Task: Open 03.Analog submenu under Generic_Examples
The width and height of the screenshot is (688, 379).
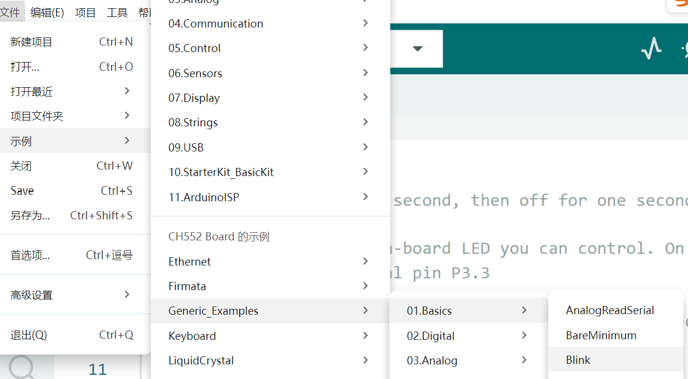Action: pyautogui.click(x=468, y=360)
